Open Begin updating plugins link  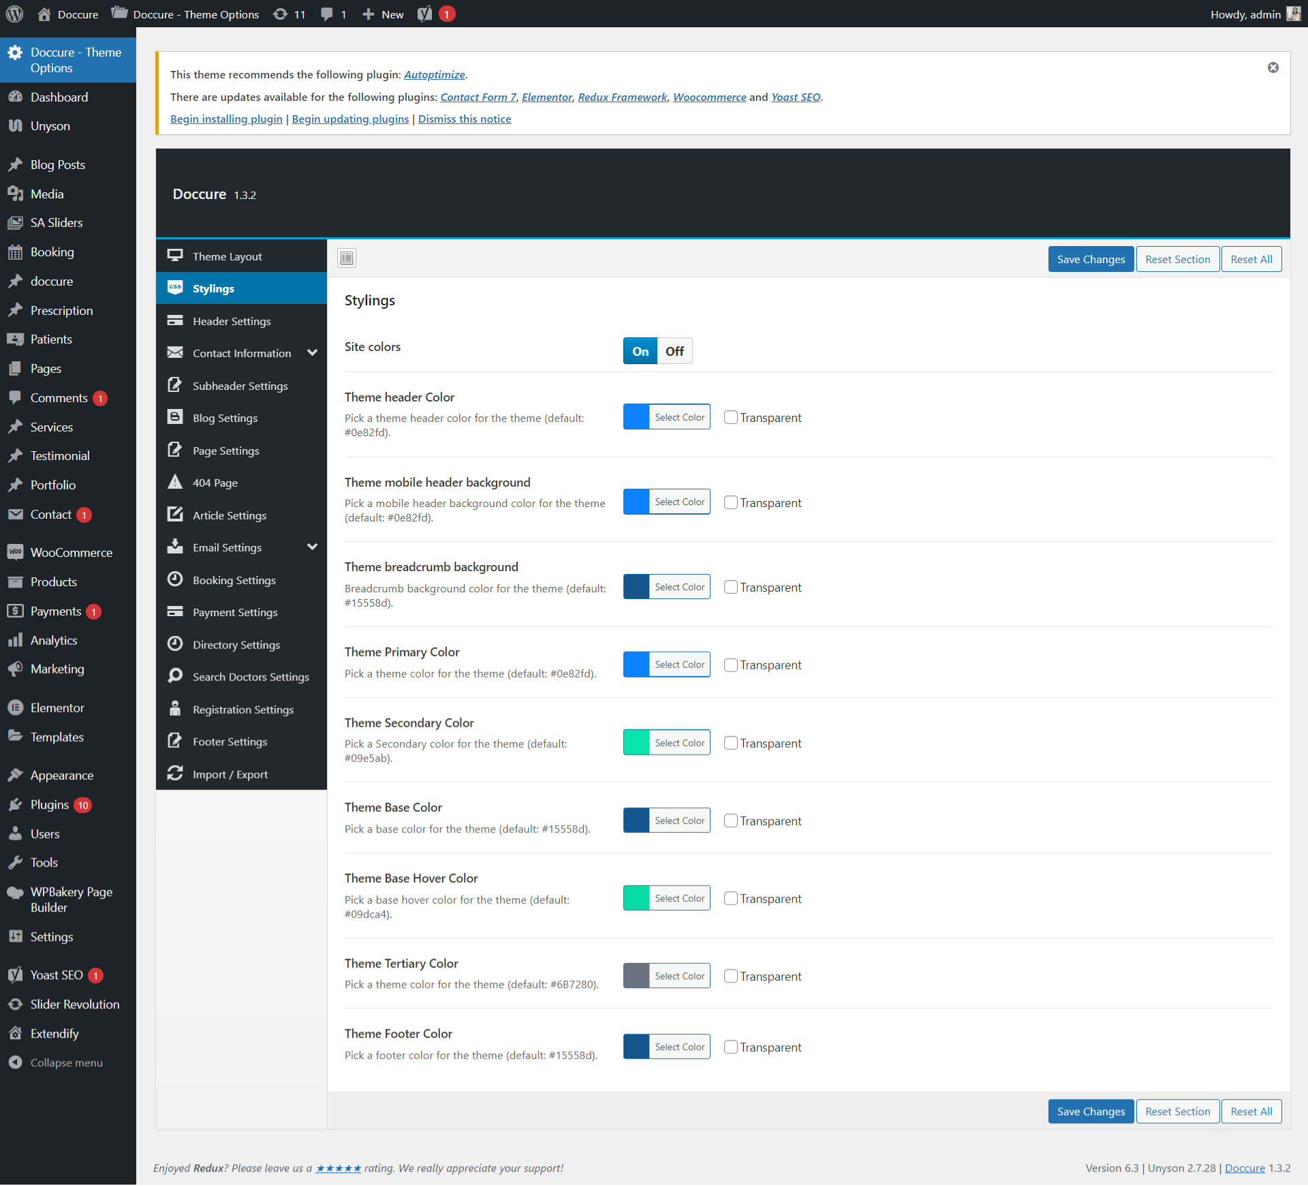point(350,119)
